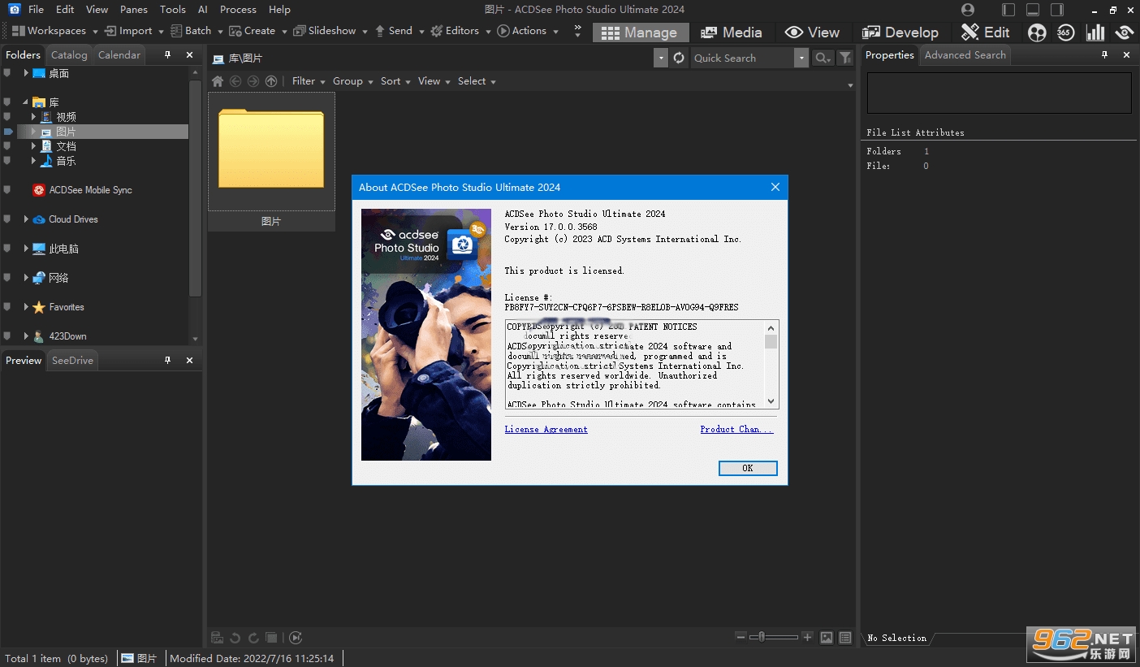Image resolution: width=1140 pixels, height=667 pixels.
Task: Open the Filter dropdown
Action: (x=309, y=81)
